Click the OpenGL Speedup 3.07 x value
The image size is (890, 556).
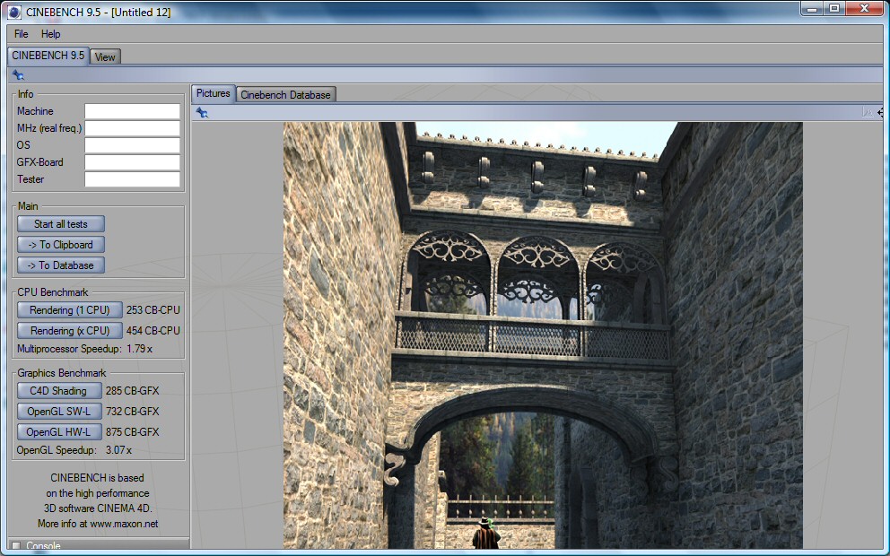(118, 450)
